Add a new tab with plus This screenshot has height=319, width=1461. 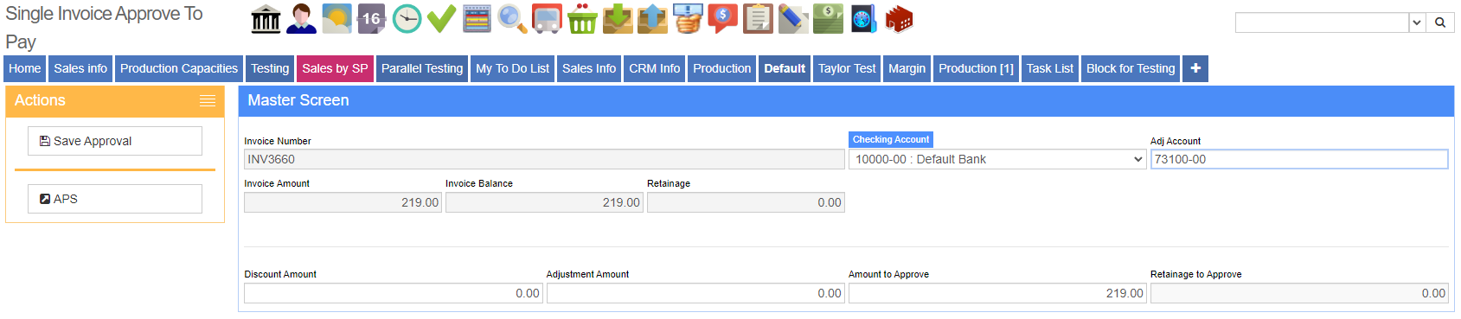pos(1195,68)
